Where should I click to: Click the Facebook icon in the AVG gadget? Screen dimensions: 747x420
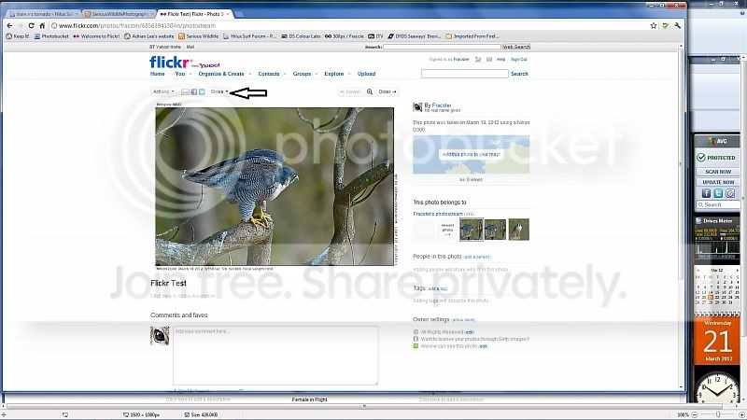coord(706,193)
